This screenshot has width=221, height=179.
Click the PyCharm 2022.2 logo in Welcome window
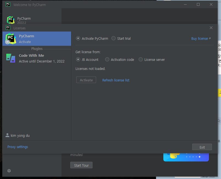pos(11,20)
